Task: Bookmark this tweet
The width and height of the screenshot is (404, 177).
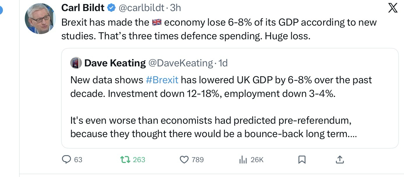Action: [302, 160]
